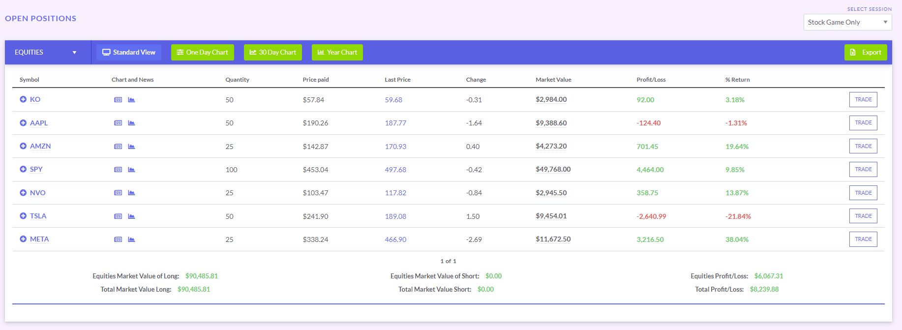Click AAPL last price 187.77
This screenshot has width=902, height=330.
[395, 123]
